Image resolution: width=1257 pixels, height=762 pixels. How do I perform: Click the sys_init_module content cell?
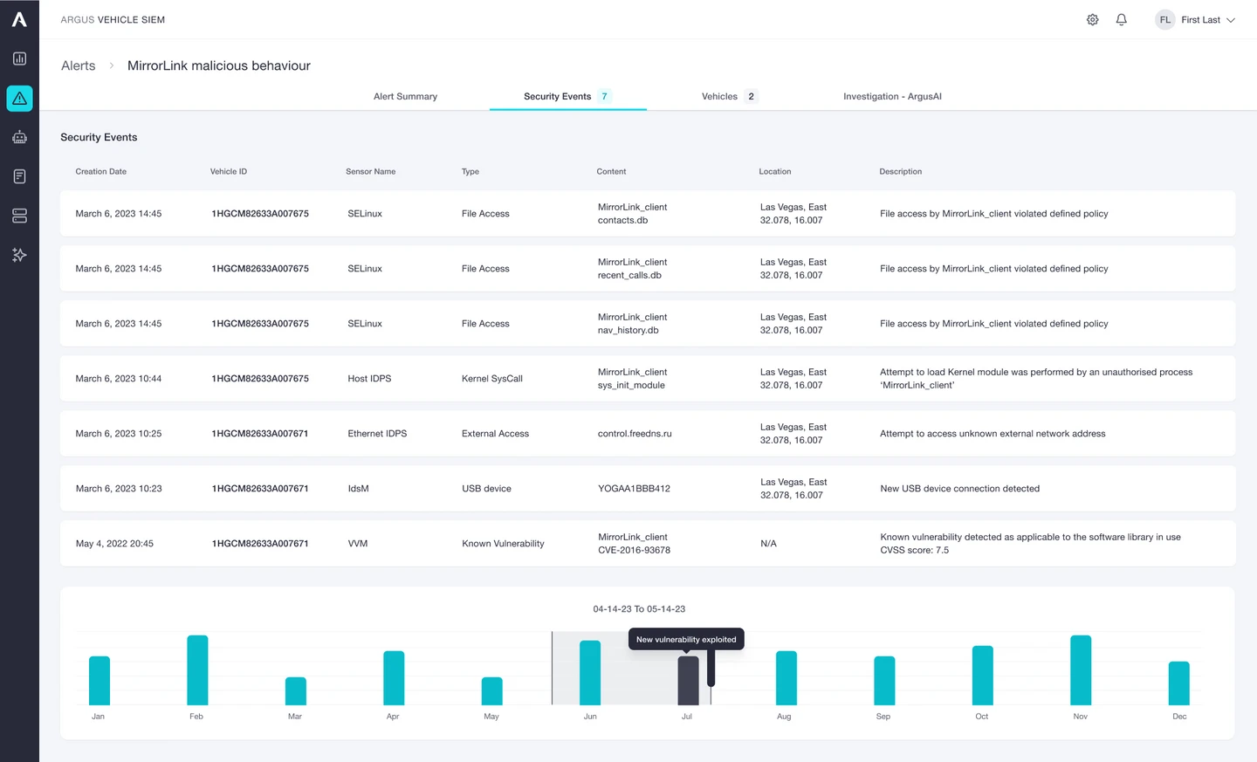coord(632,379)
